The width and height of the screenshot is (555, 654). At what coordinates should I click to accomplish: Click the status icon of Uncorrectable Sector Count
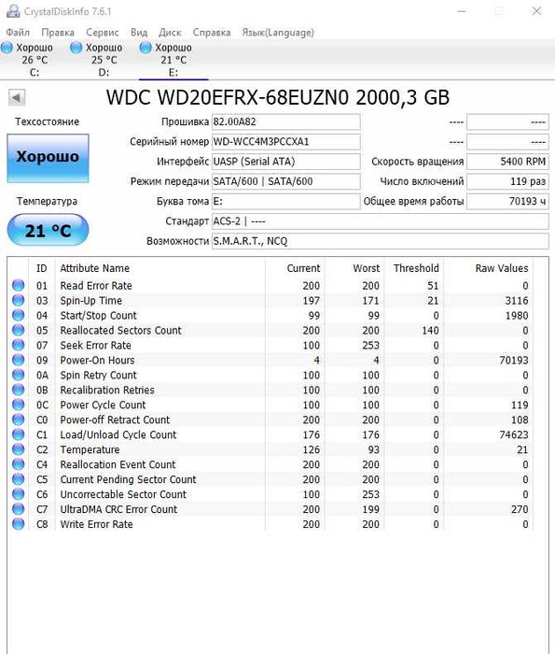point(19,494)
